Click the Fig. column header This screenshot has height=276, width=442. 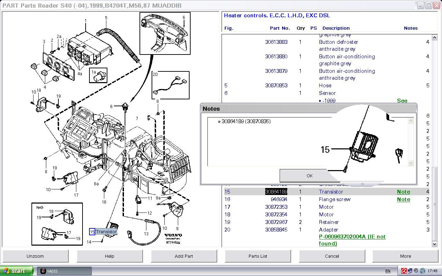click(x=229, y=28)
